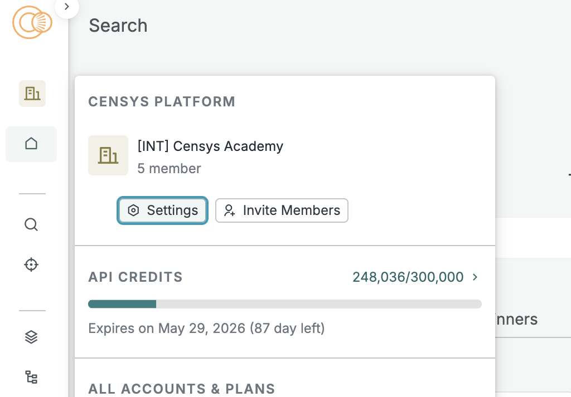
Task: Click the Censys logo
Action: coord(32,22)
